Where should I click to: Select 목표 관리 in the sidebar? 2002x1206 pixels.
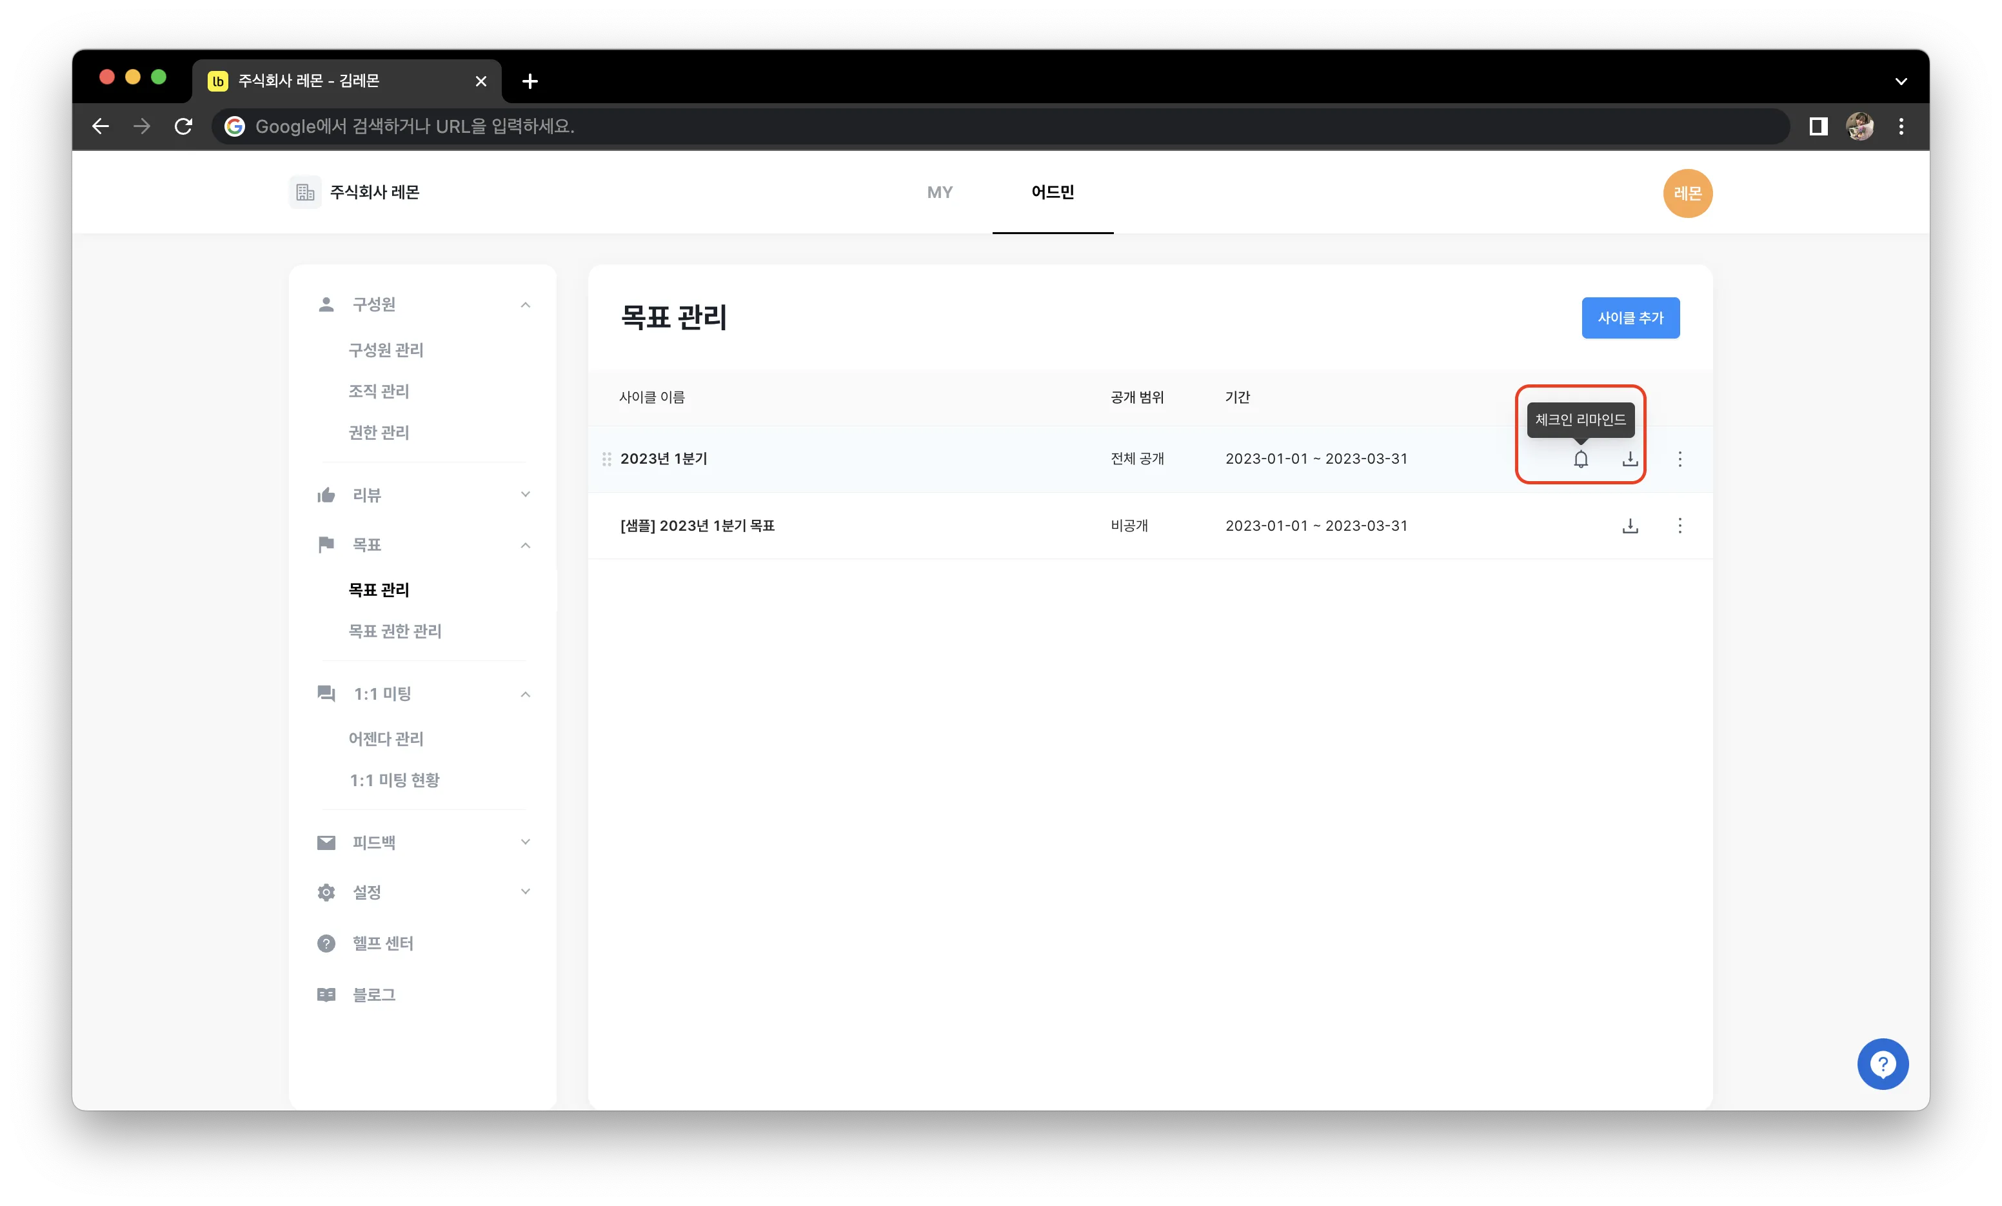point(379,589)
